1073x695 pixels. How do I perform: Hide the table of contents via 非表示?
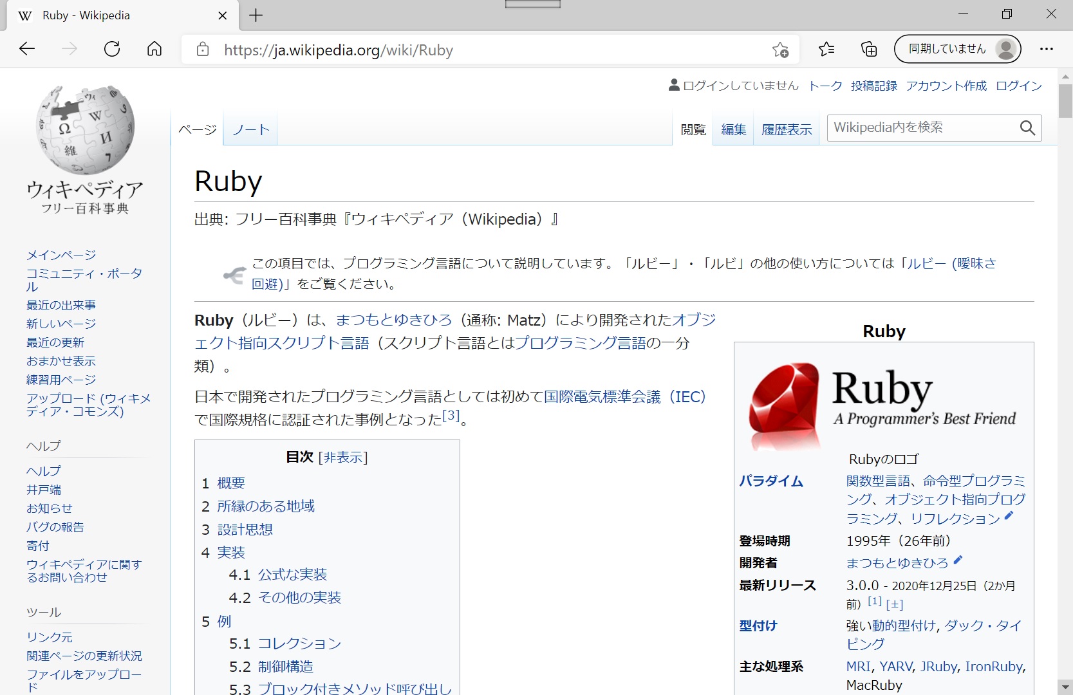pyautogui.click(x=343, y=457)
